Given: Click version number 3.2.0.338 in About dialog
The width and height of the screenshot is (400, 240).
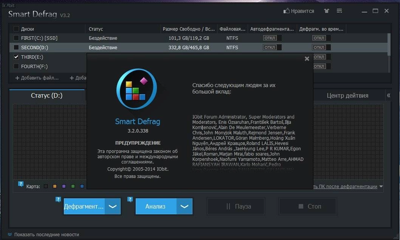Looking at the screenshot, I should click(x=138, y=131).
